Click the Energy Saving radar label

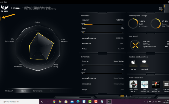[x=56, y=66]
